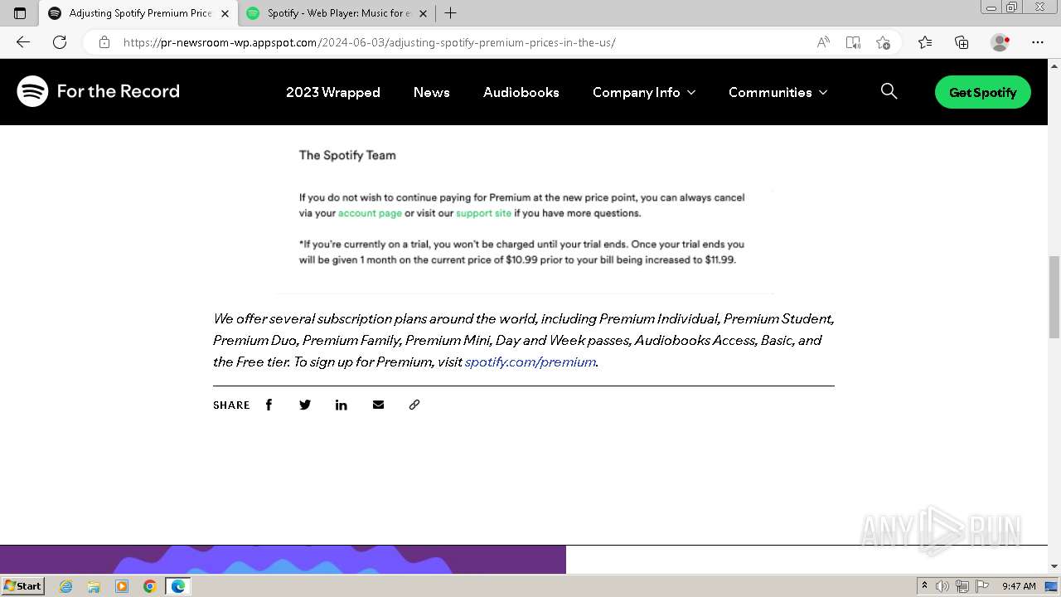Open the Audiobooks nav item
1061x597 pixels.
[x=521, y=92]
